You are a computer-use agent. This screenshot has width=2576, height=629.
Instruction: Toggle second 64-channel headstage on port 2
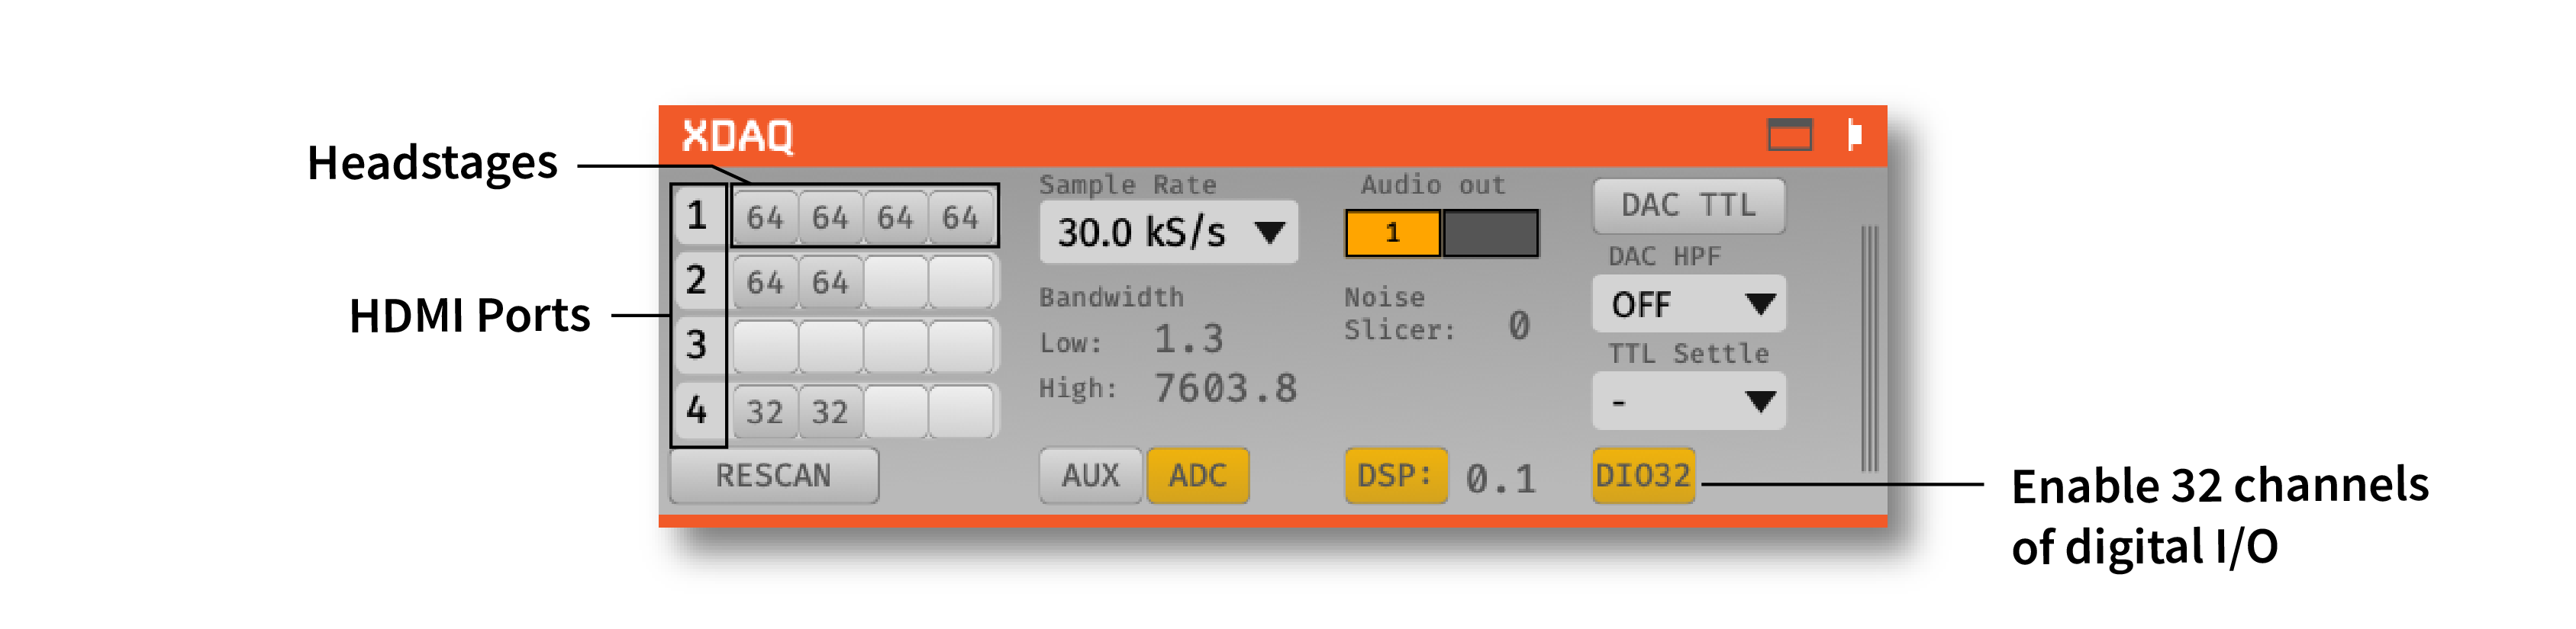pyautogui.click(x=830, y=281)
